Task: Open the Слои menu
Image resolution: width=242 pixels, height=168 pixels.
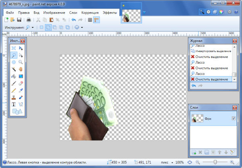Action: pyautogui.click(x=73, y=12)
